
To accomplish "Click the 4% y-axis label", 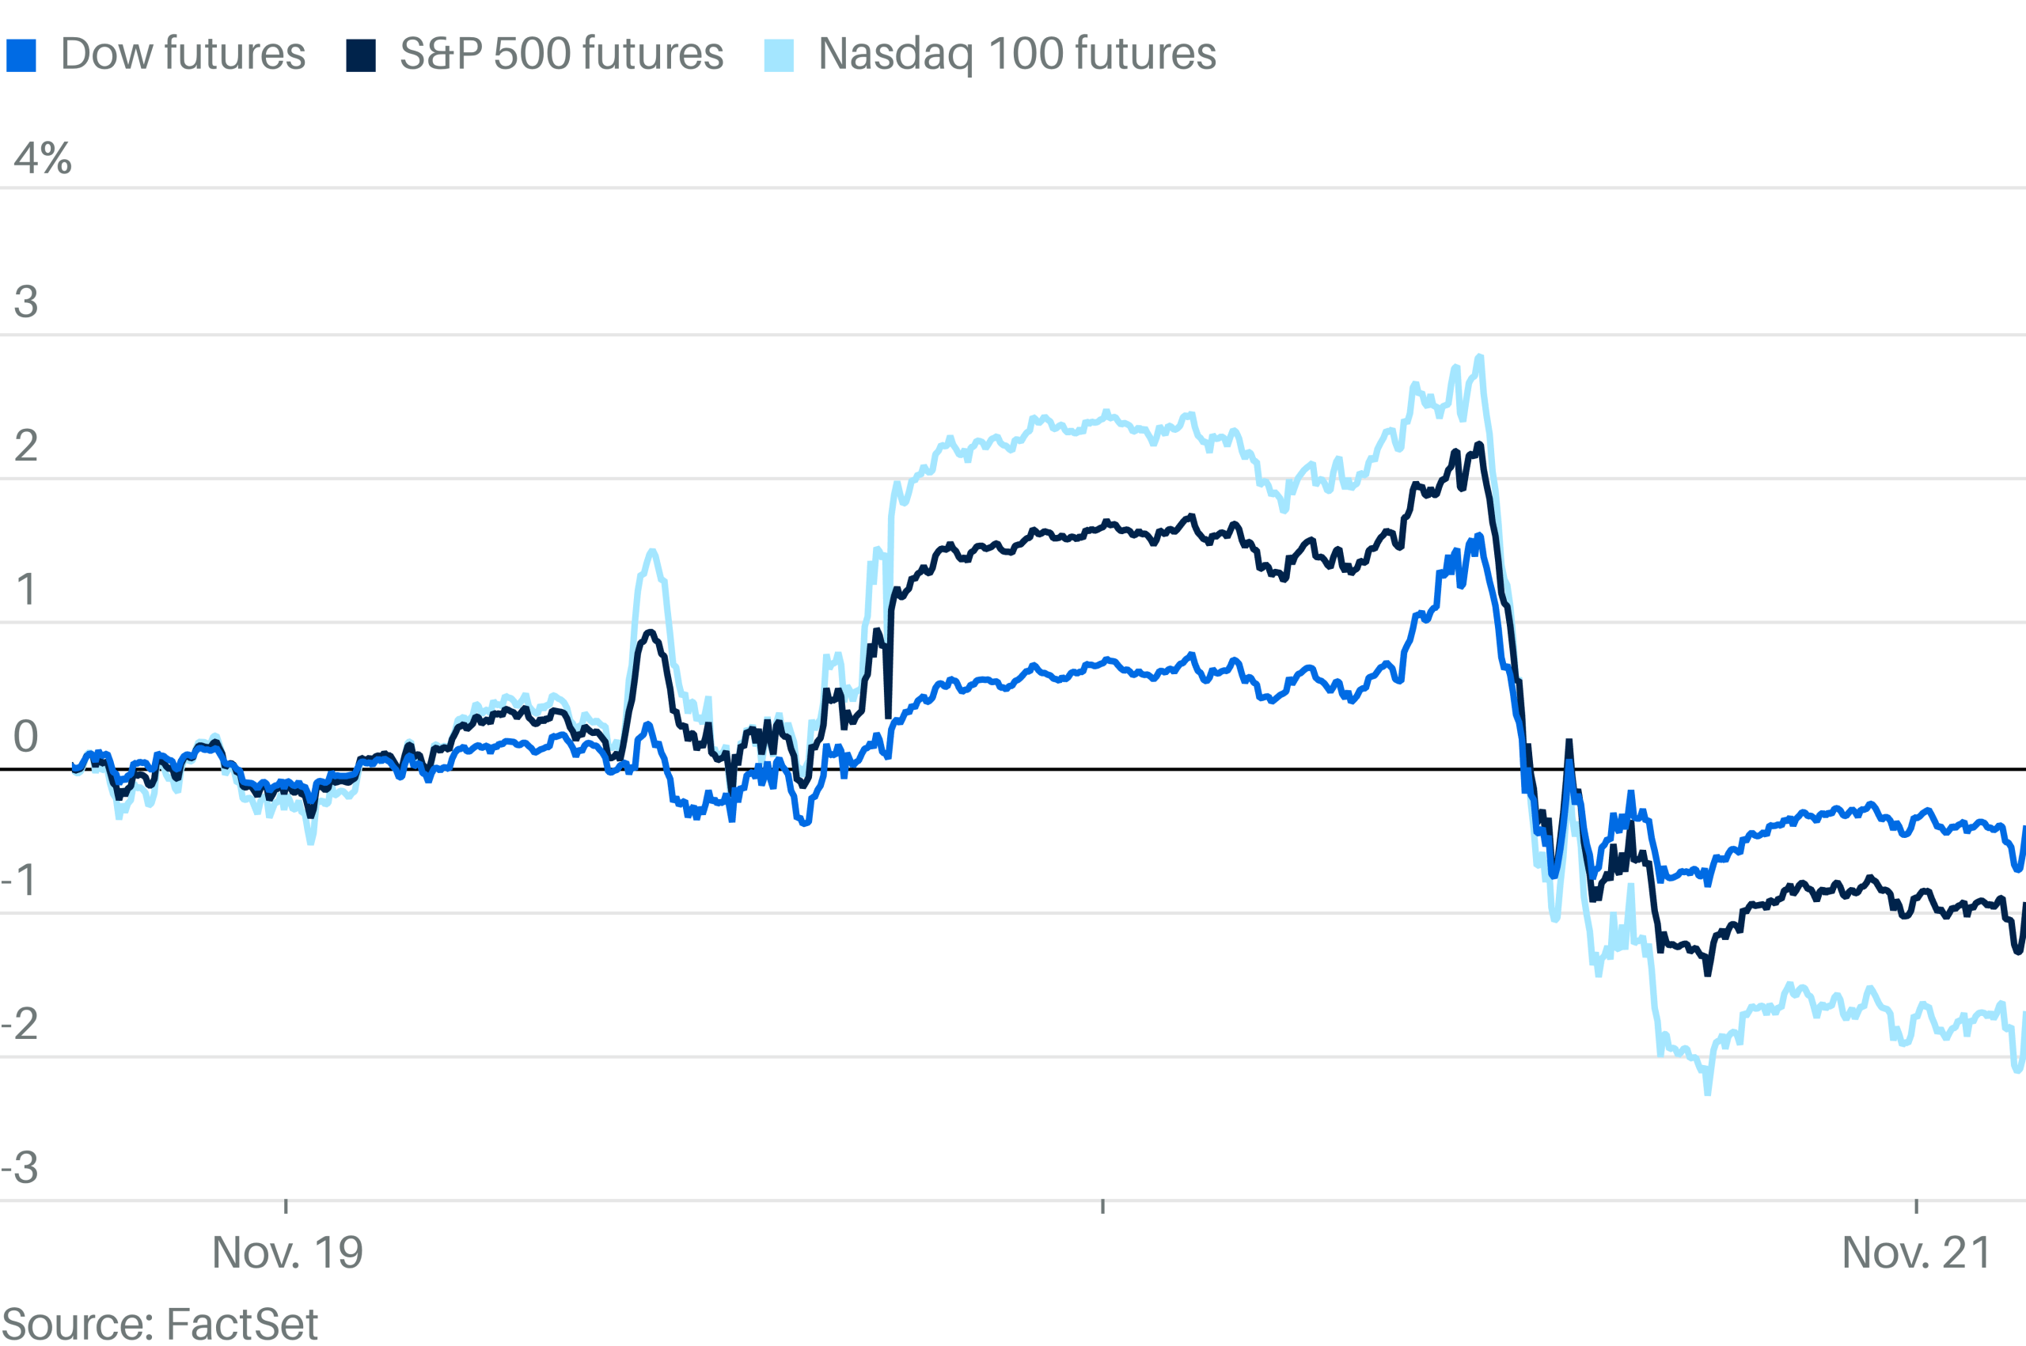I will pos(42,158).
